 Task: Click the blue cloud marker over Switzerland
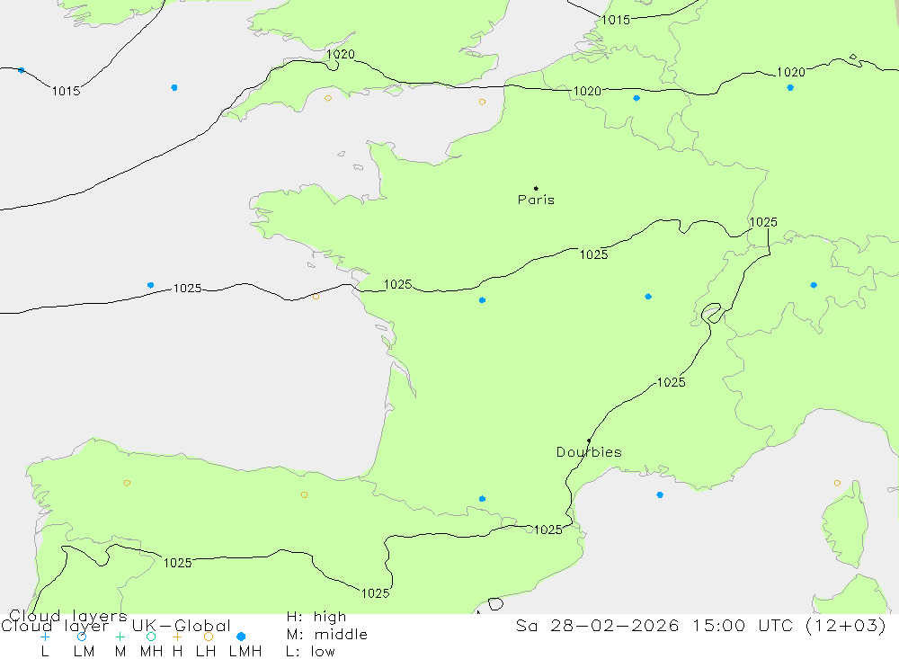tap(814, 285)
